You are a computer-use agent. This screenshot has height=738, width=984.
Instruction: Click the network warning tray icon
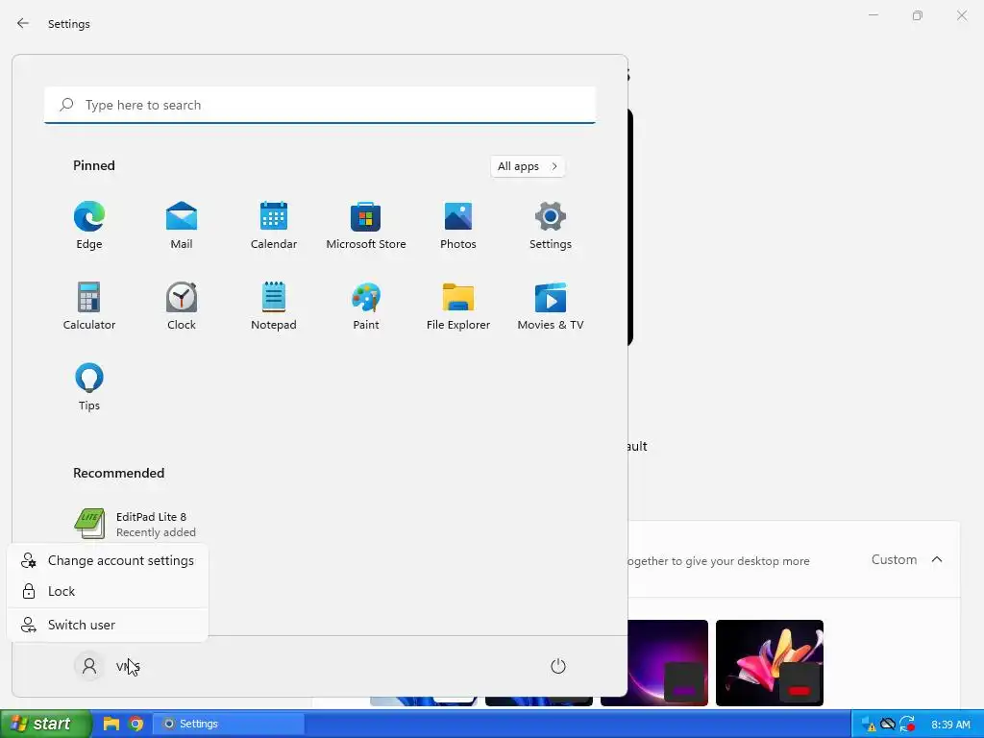[869, 725]
